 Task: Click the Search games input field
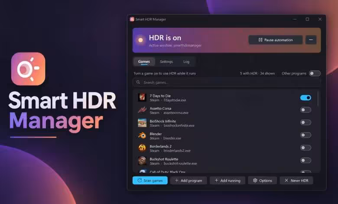point(227,82)
